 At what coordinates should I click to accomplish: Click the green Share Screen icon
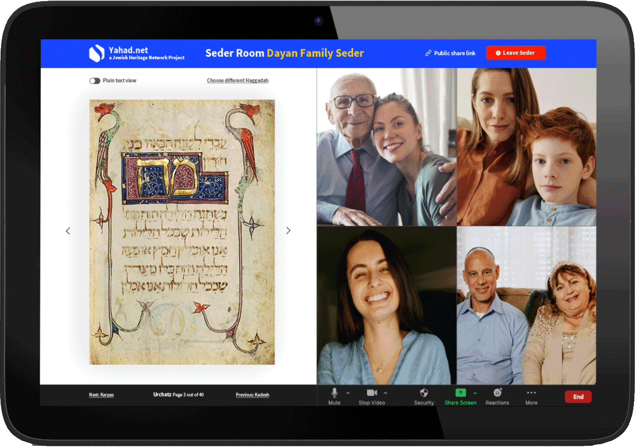pos(461,392)
